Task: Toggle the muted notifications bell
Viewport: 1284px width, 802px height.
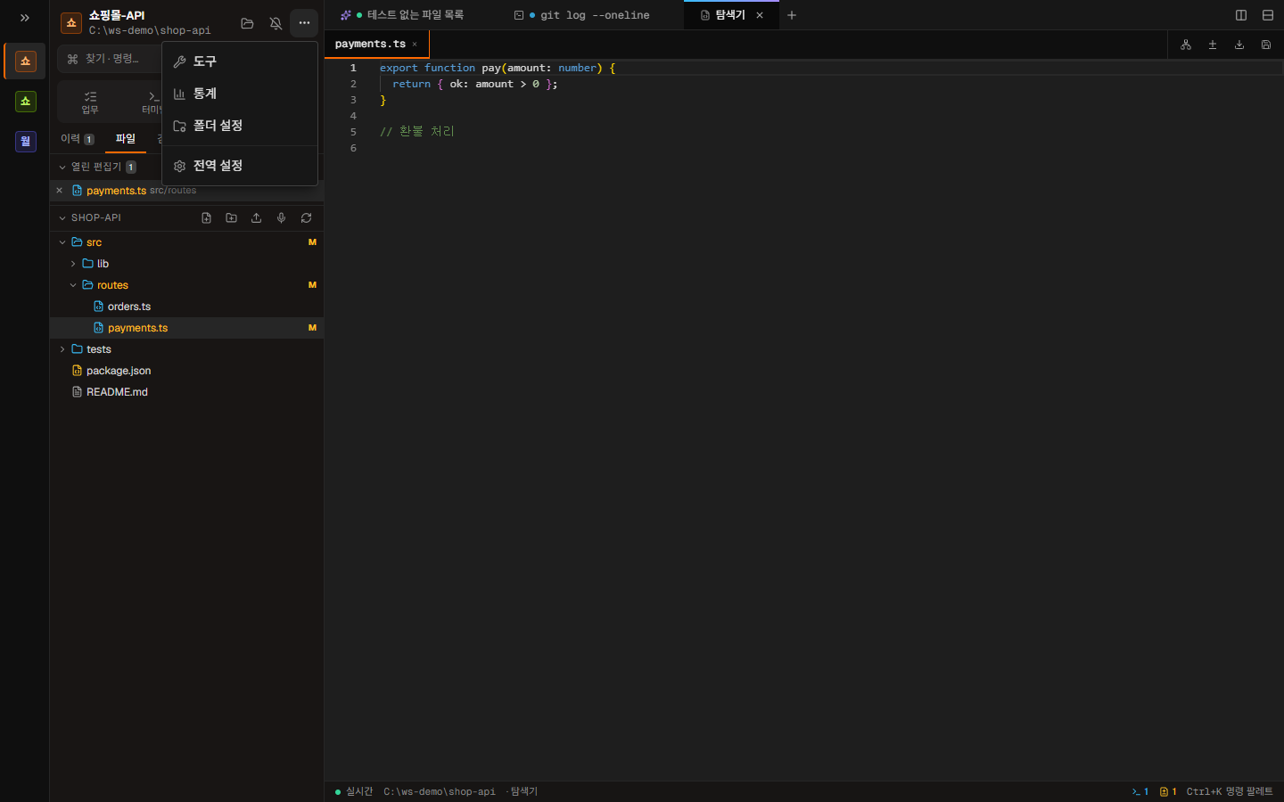Action: (276, 23)
